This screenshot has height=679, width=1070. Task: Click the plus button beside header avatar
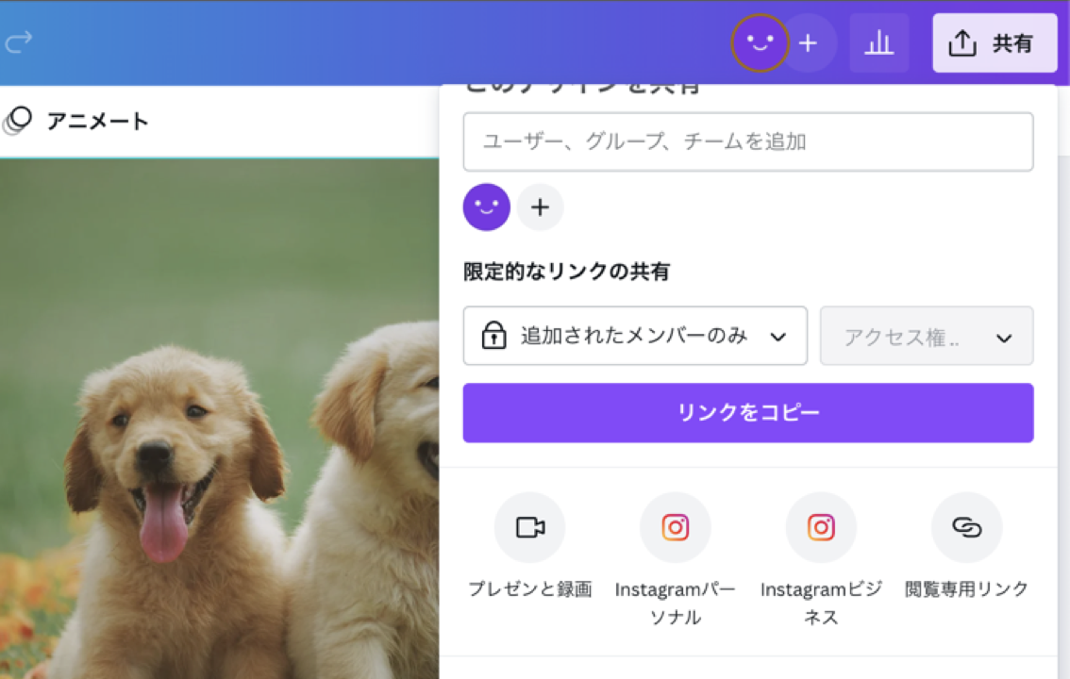coord(809,43)
